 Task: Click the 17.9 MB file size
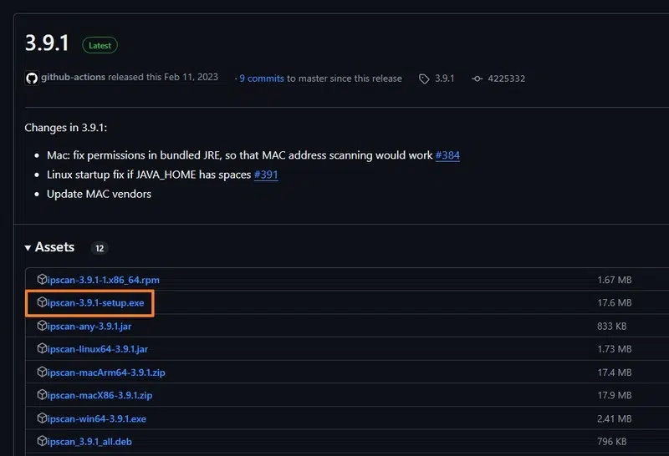coord(615,396)
